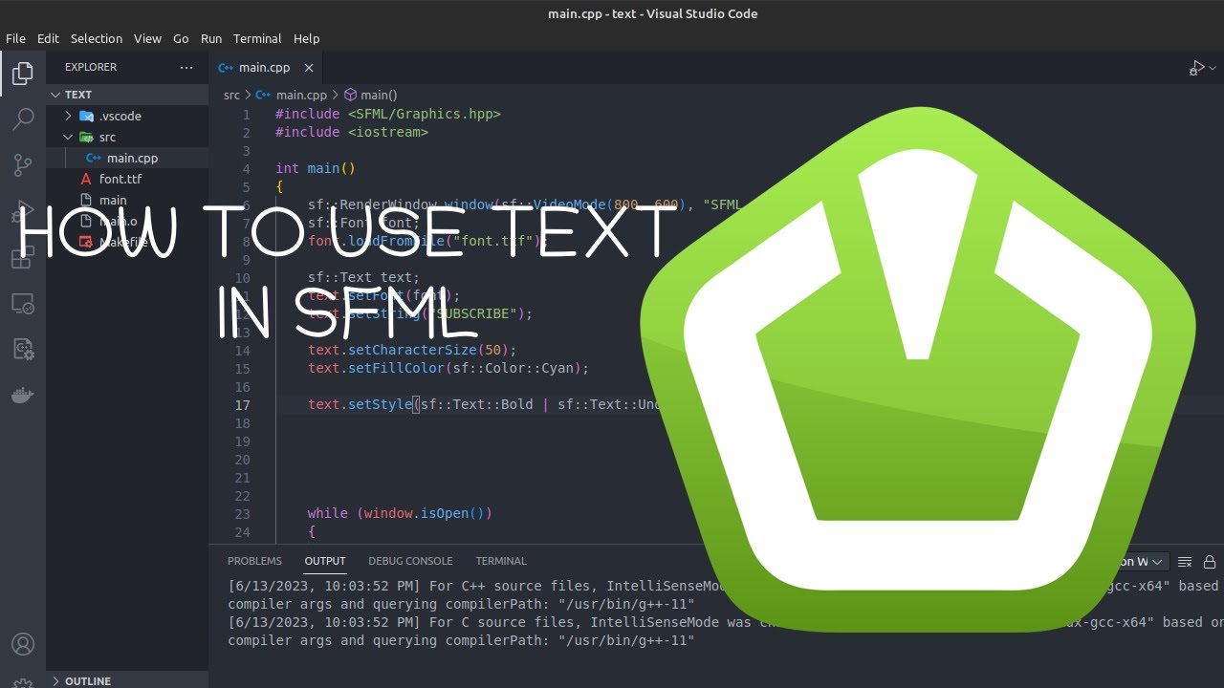Viewport: 1224px width, 688px height.
Task: Open the Search view in activity bar
Action: (22, 118)
